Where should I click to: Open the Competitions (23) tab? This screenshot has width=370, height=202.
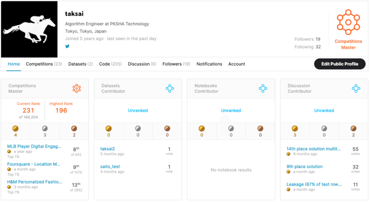click(x=44, y=64)
